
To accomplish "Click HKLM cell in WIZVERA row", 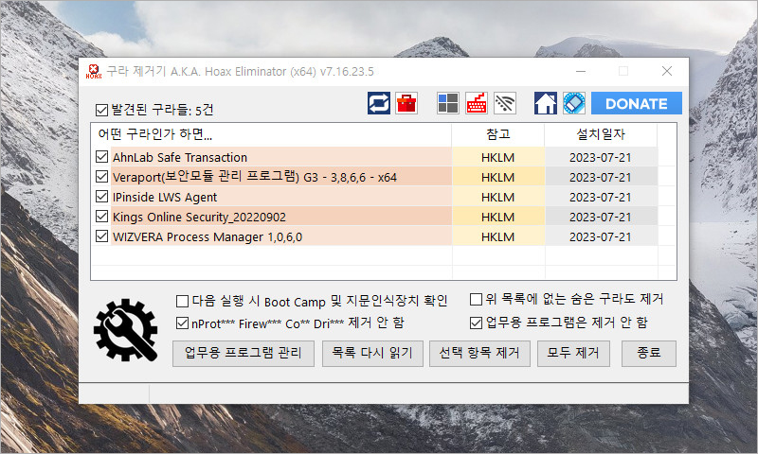I will tap(498, 236).
